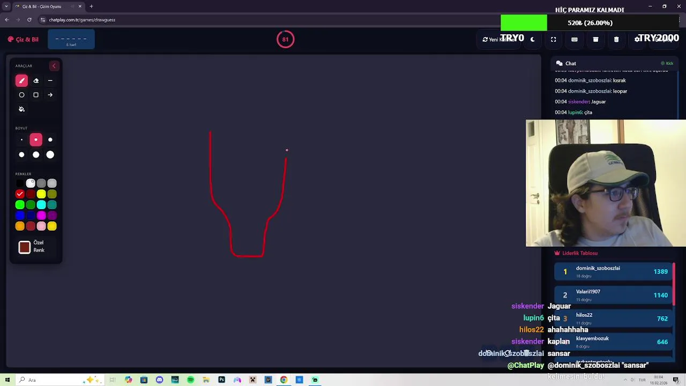Click chat message 'siskender: Jaguar'
Image resolution: width=686 pixels, height=386 pixels.
(580, 102)
